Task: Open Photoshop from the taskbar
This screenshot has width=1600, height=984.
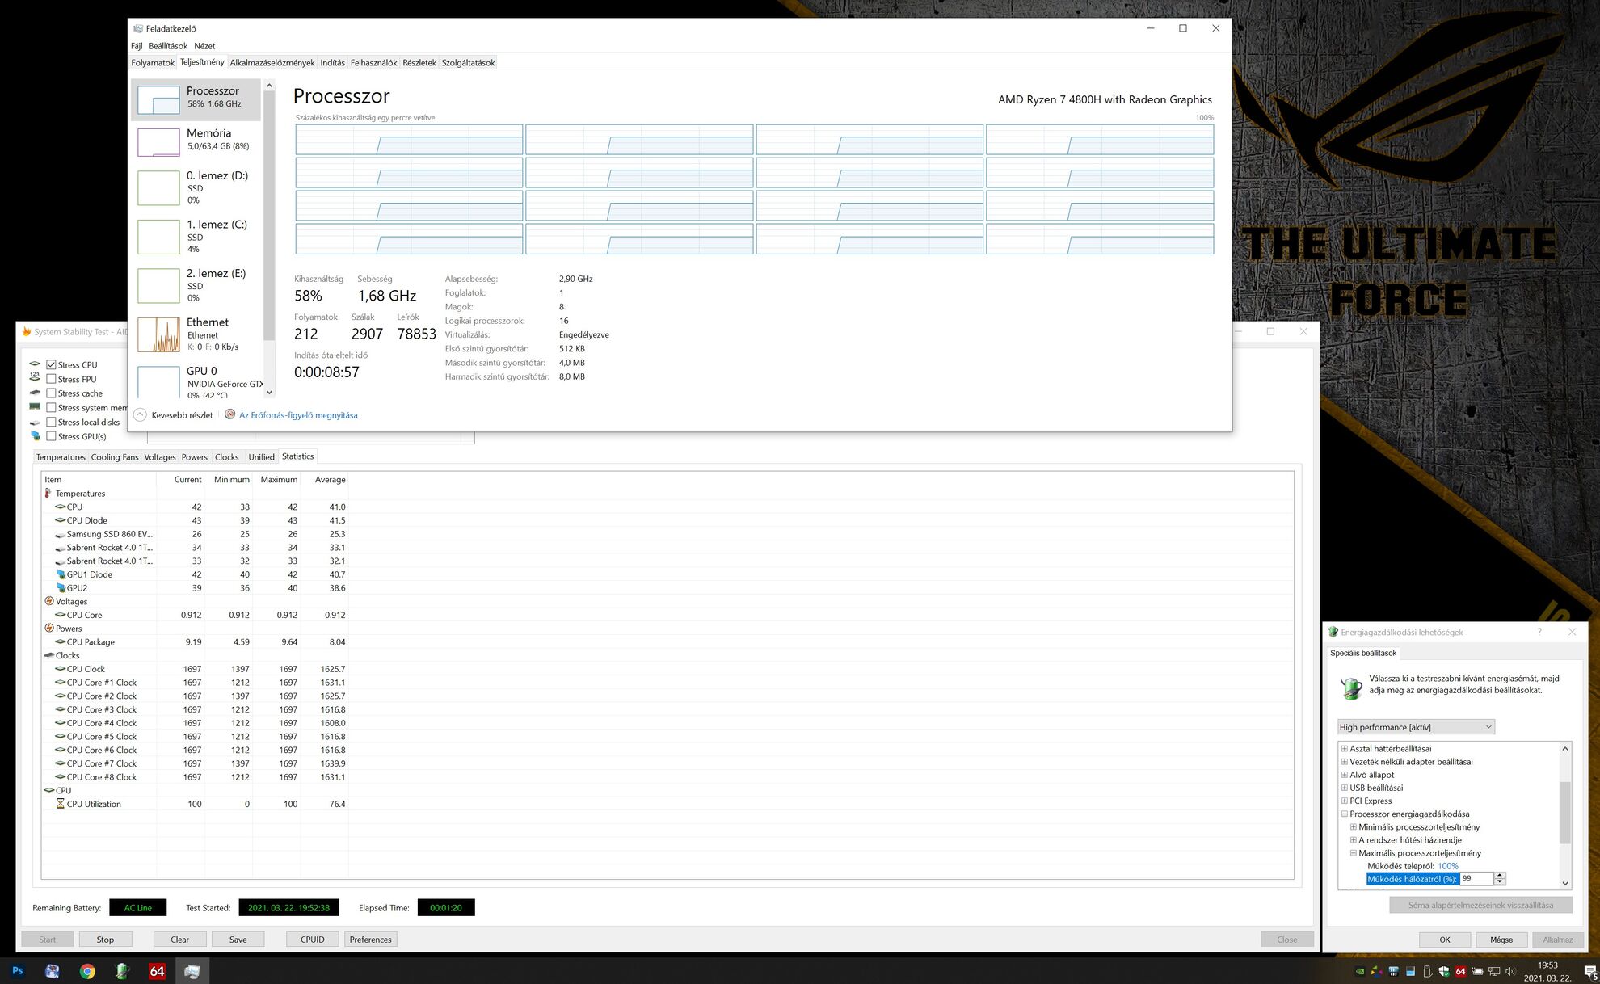Action: 18,971
